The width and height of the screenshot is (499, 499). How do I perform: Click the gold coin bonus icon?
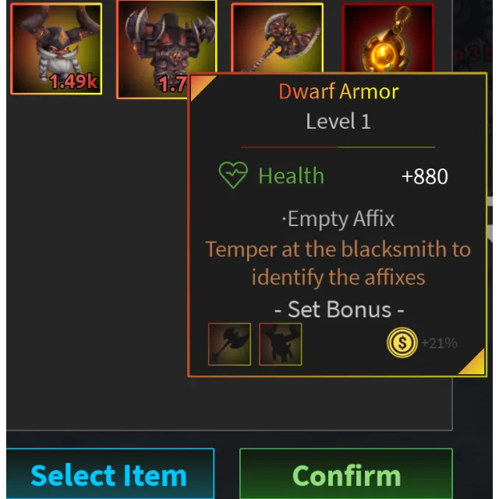pyautogui.click(x=402, y=343)
